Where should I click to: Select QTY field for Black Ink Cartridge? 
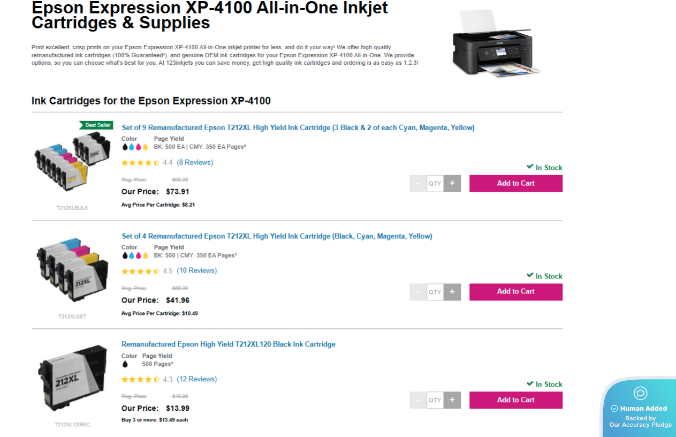click(435, 400)
